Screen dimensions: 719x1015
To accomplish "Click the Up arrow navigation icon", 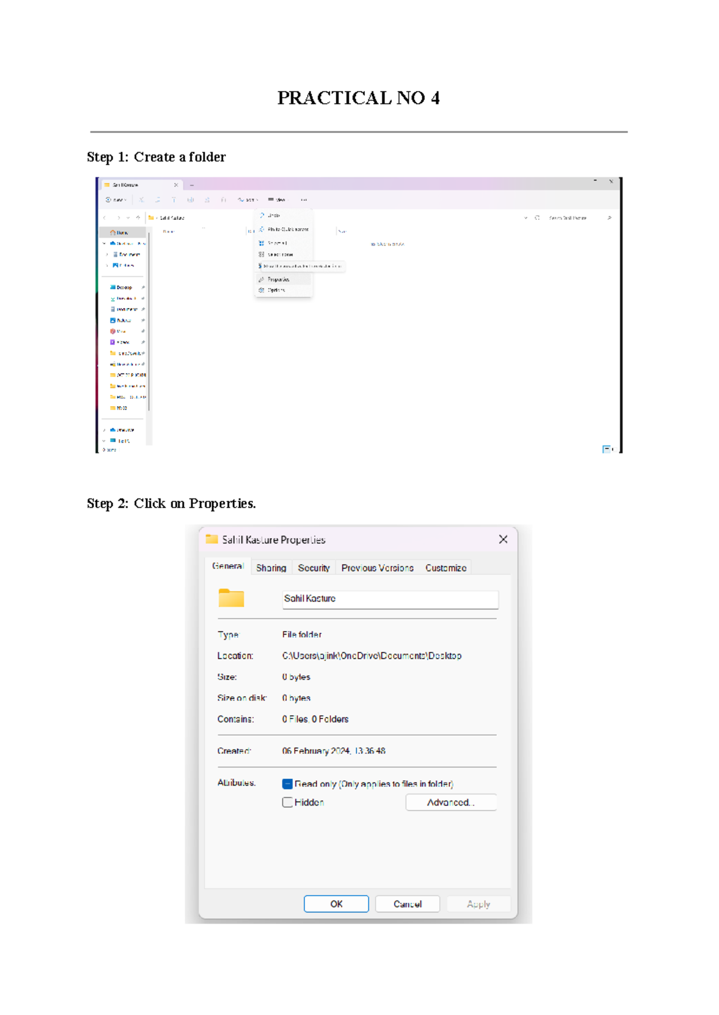I will [138, 217].
